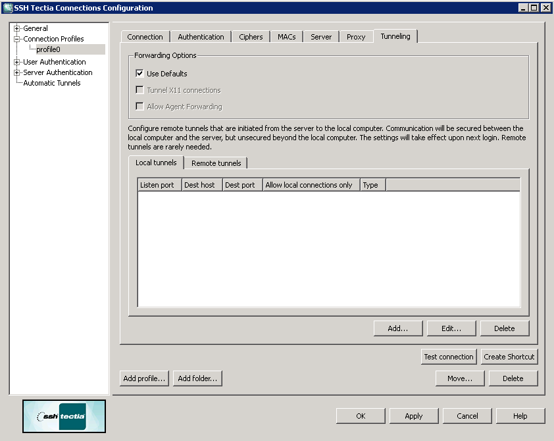Click the SSH Tectia title bar icon
This screenshot has height=441, width=554.
click(9, 7)
